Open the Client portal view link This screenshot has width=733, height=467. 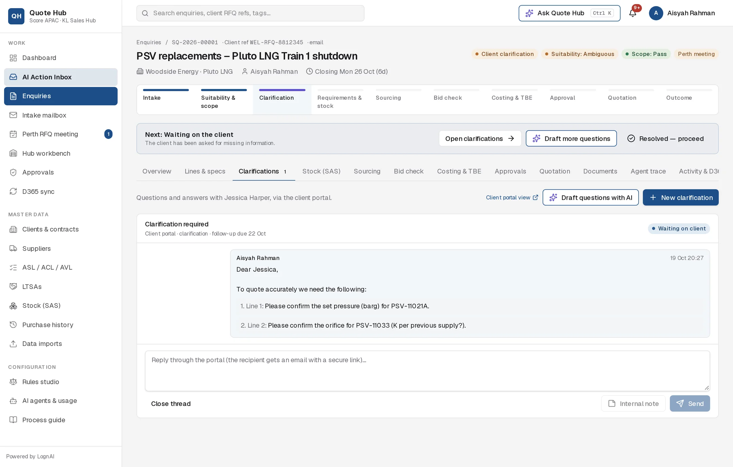(x=512, y=198)
